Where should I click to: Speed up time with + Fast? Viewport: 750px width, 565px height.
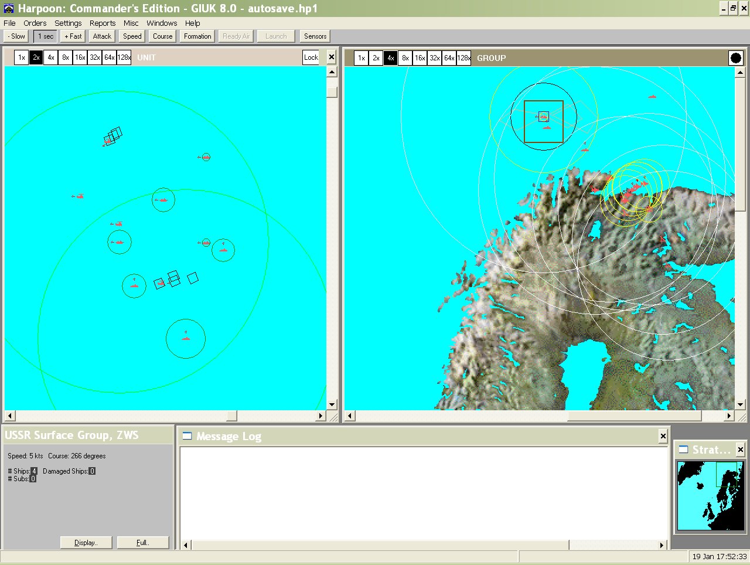click(x=73, y=36)
